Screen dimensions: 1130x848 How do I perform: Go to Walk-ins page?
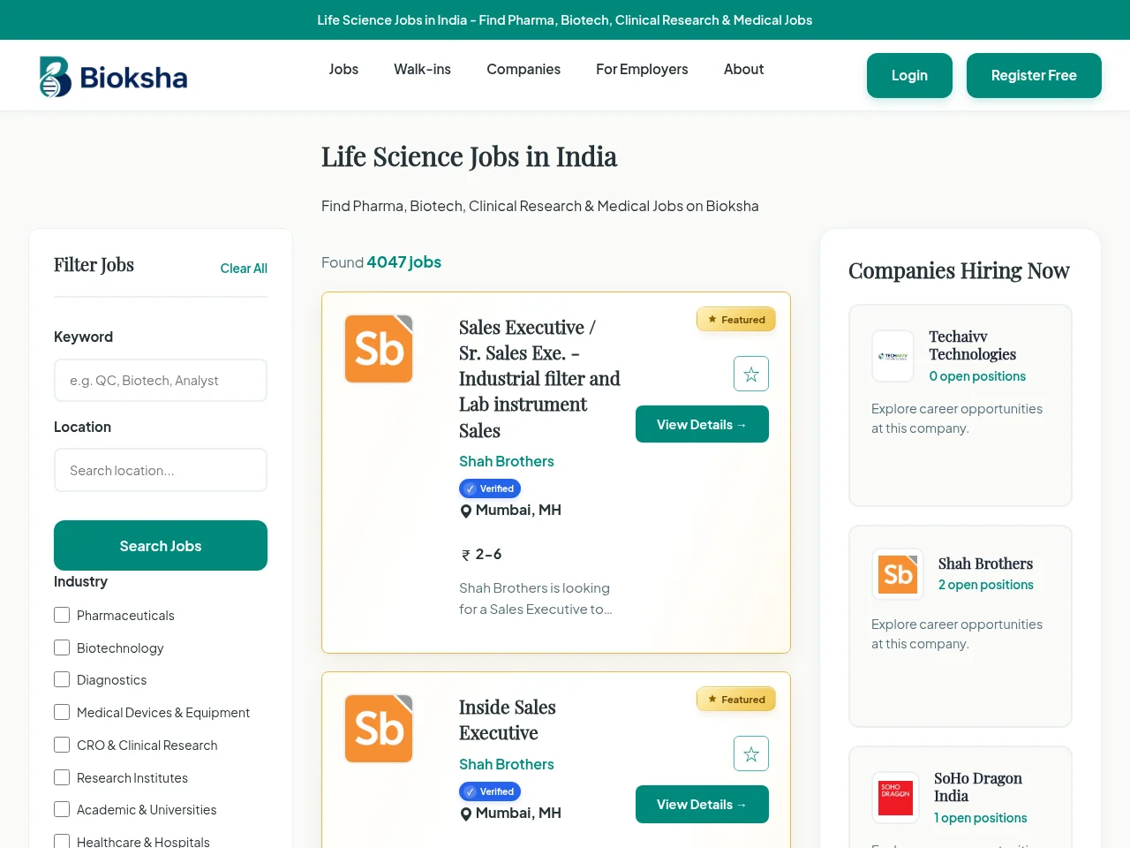click(422, 69)
